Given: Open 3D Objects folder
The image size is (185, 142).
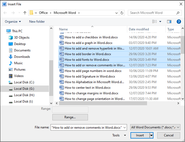Looking at the screenshot, I should [x=19, y=38].
